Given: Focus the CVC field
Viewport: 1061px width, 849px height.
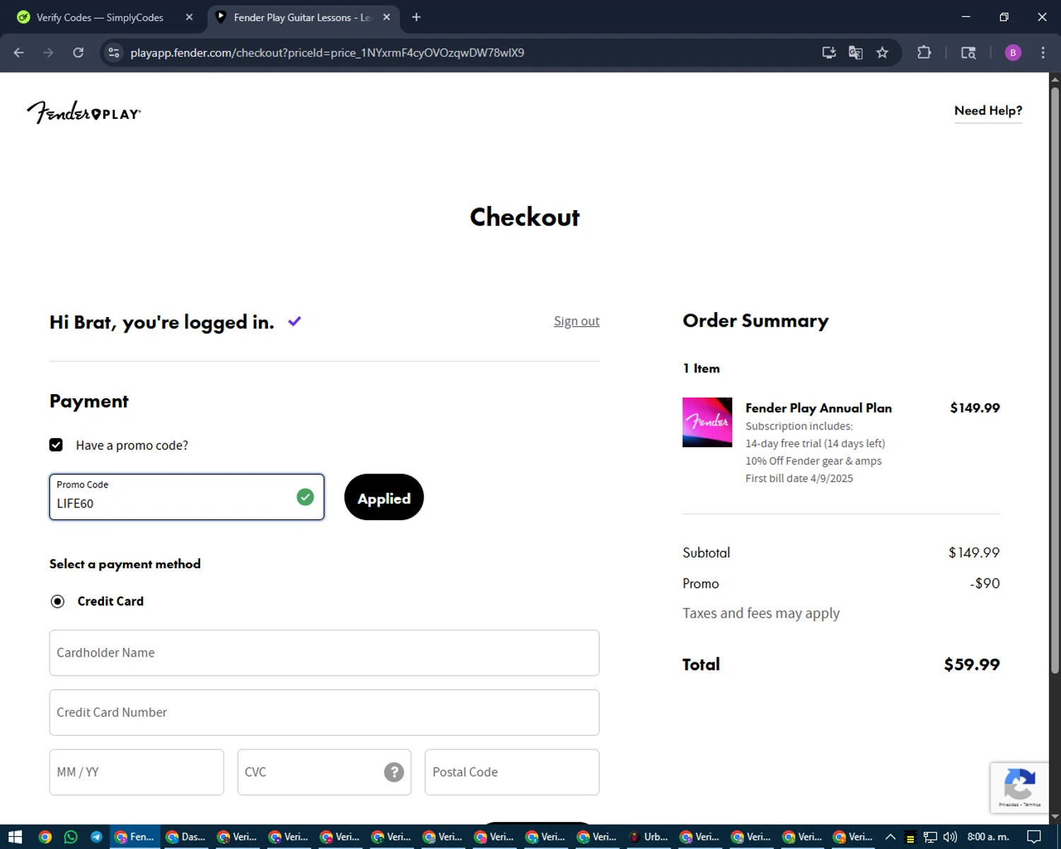Looking at the screenshot, I should pyautogui.click(x=324, y=772).
